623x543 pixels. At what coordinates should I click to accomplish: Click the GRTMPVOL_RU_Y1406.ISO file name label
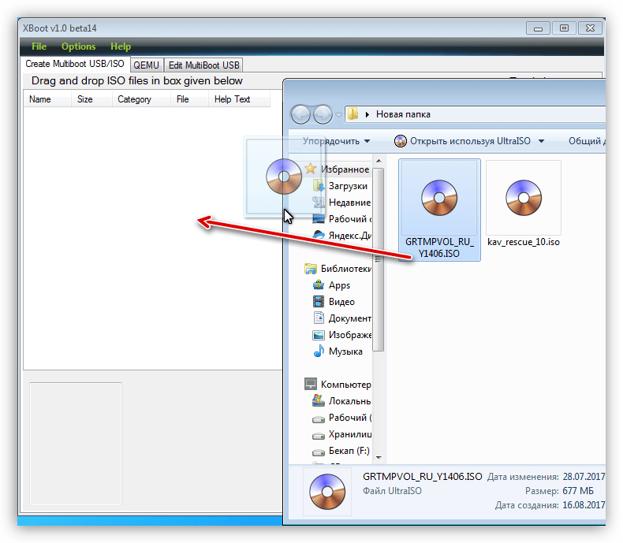[439, 247]
